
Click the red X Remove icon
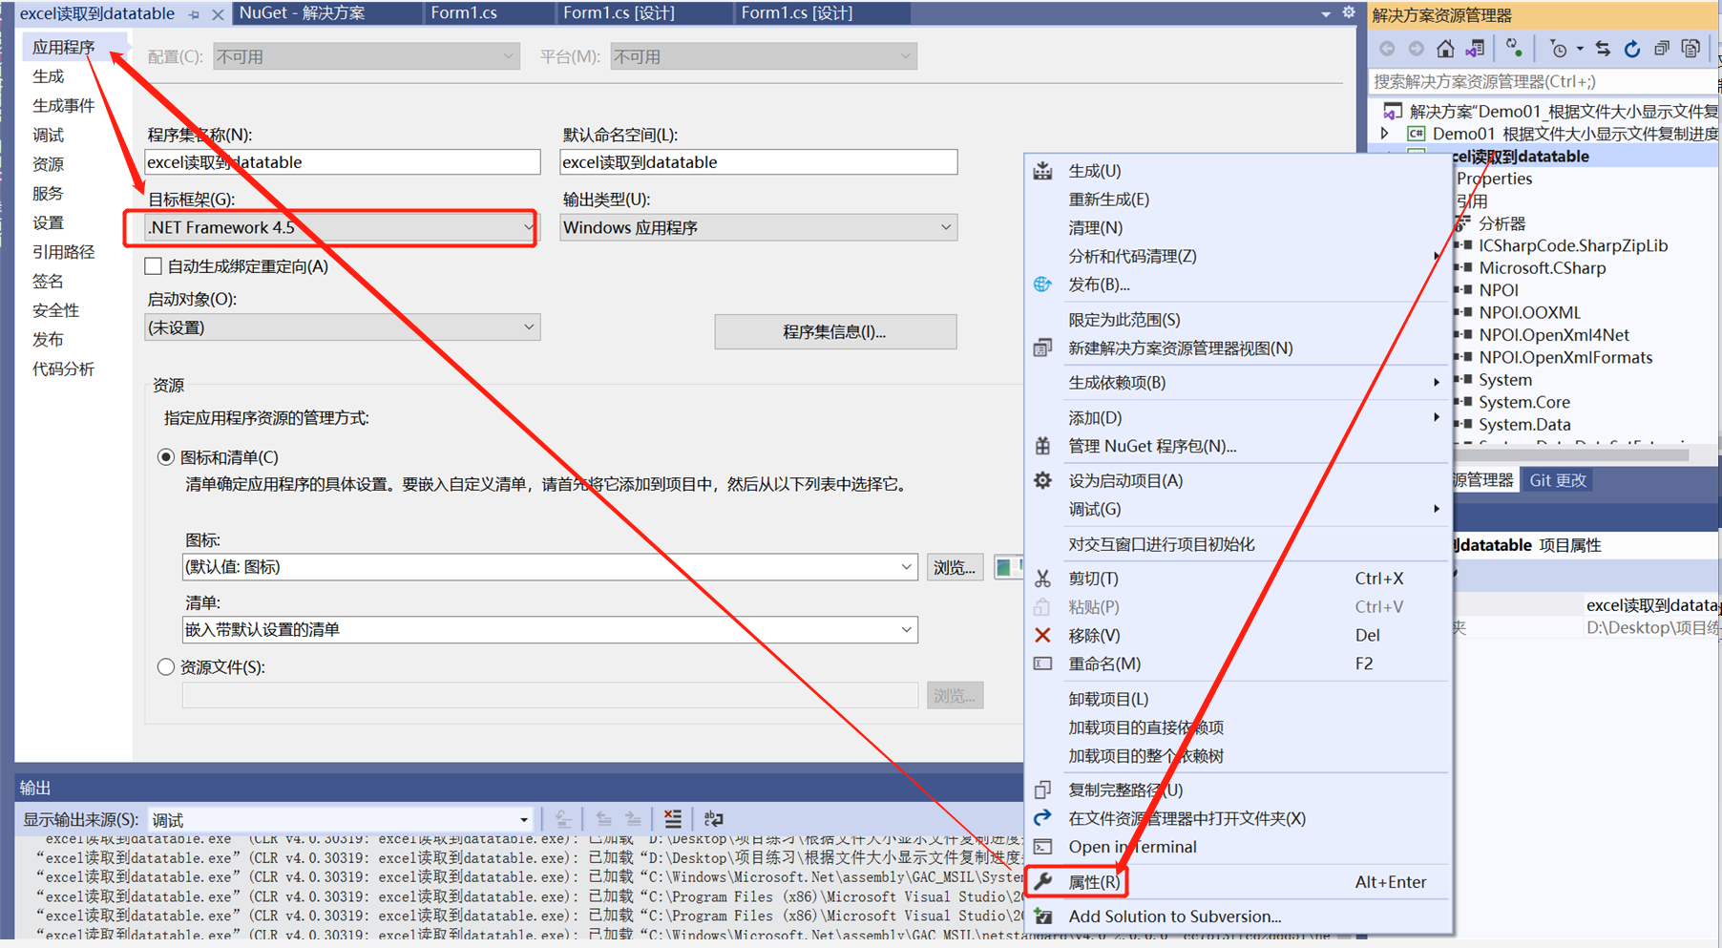1042,635
